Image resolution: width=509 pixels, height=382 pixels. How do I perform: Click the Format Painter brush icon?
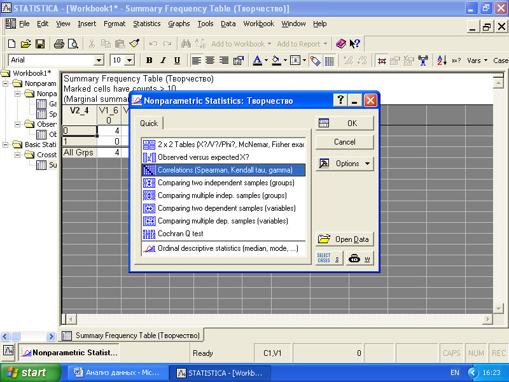click(134, 44)
